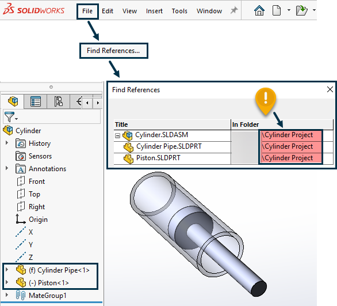Open the Insert menu
This screenshot has width=337, height=306.
pos(154,11)
